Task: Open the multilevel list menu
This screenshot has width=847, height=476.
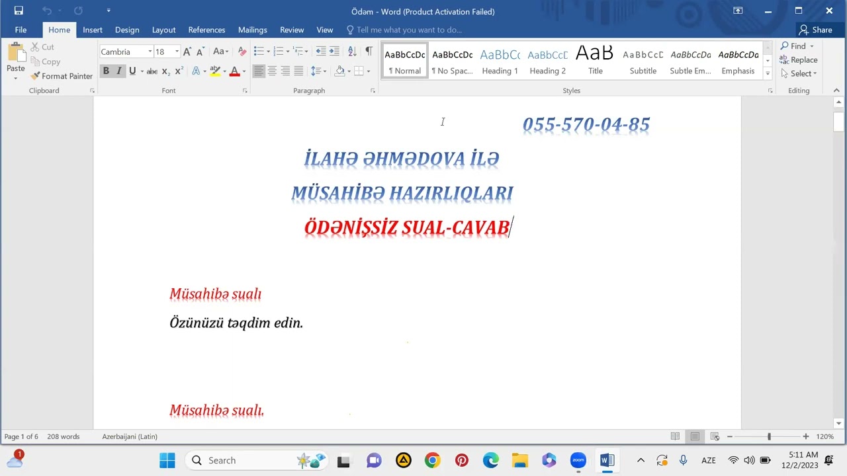Action: click(x=301, y=52)
